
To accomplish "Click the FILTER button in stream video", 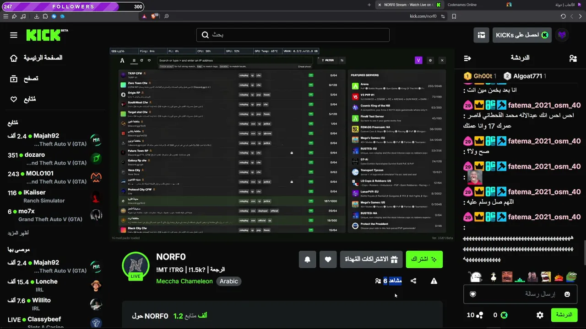I will click(328, 60).
